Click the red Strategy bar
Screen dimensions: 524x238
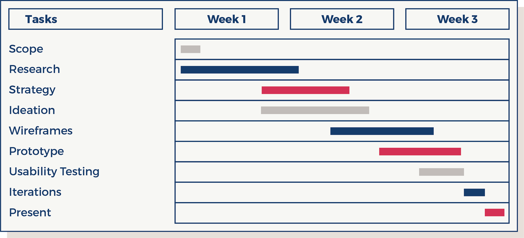pyautogui.click(x=305, y=90)
